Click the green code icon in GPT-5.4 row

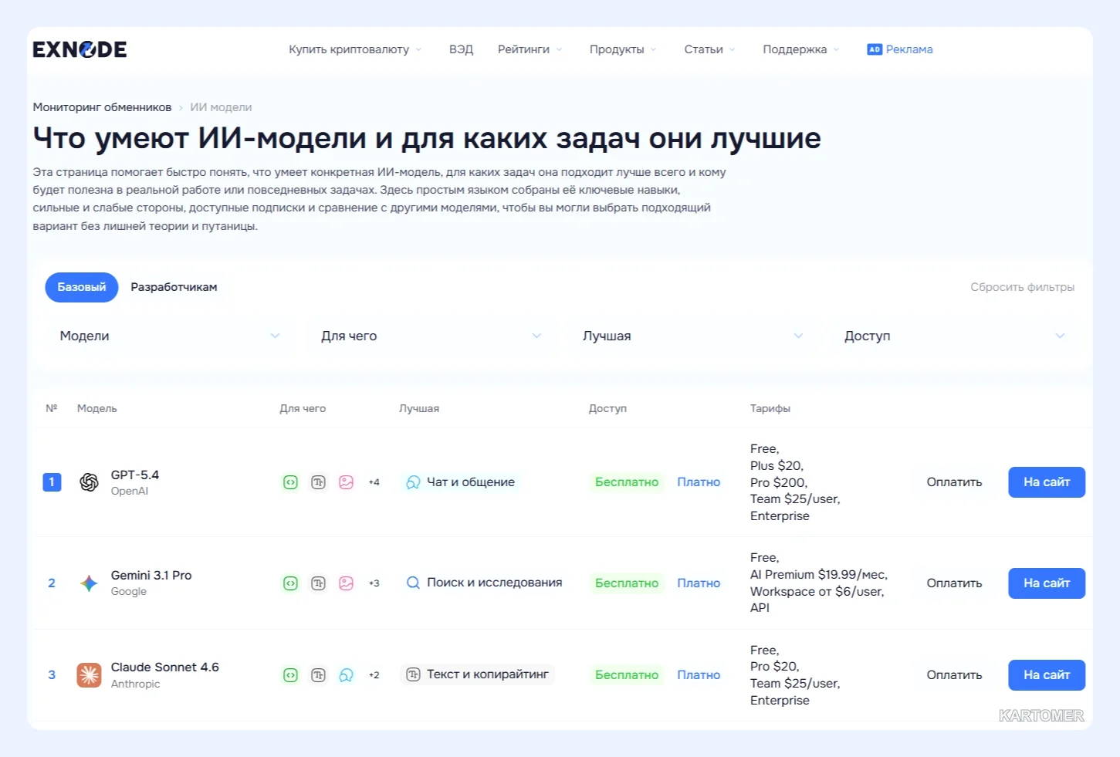pos(290,482)
